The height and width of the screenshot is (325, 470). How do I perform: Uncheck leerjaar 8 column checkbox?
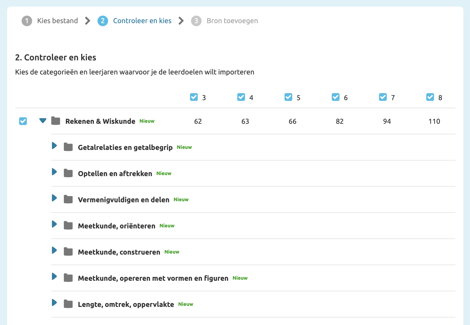point(430,97)
